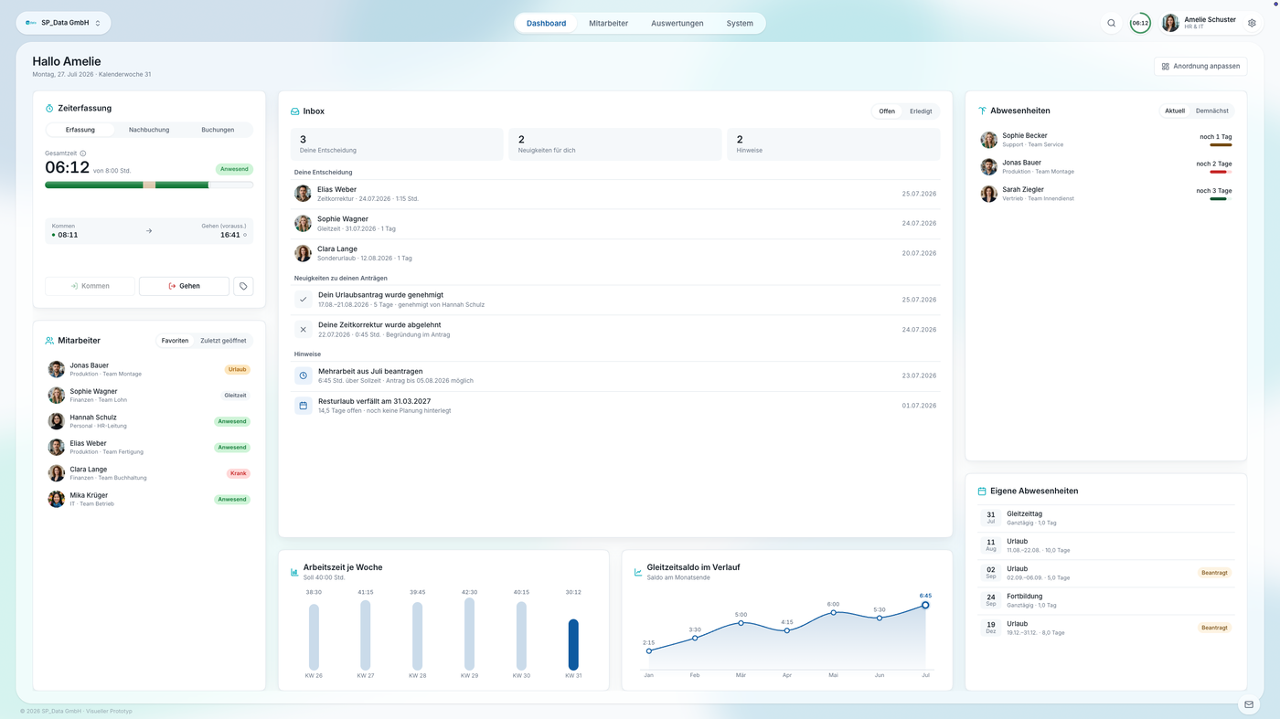Screen dimensions: 1280x719
Task: Click the Jul data point showing 6:45
Action: click(x=925, y=605)
